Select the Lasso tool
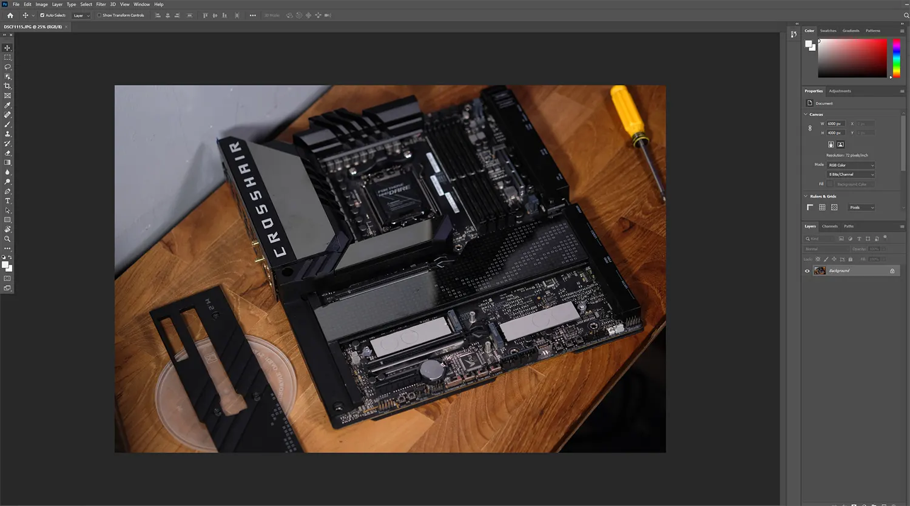This screenshot has width=910, height=506. point(7,67)
